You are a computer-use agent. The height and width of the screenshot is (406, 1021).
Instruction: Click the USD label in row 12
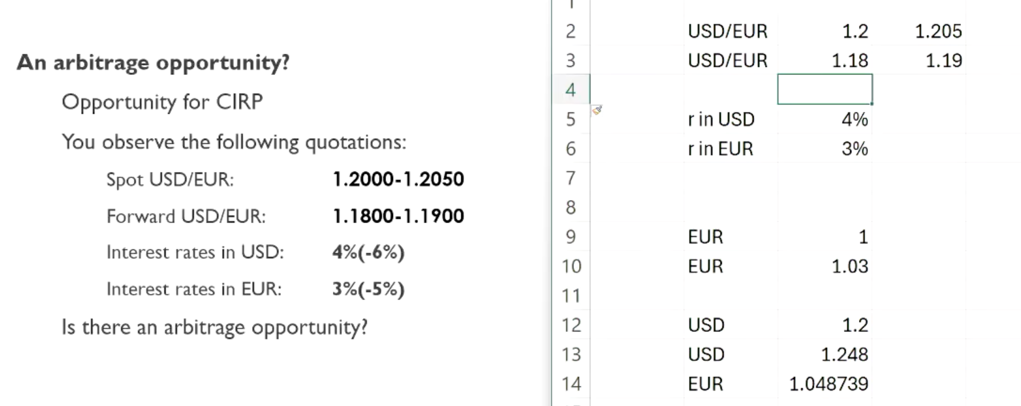706,325
